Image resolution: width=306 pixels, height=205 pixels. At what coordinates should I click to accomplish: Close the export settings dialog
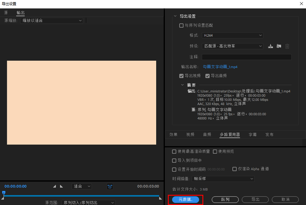click(x=301, y=4)
